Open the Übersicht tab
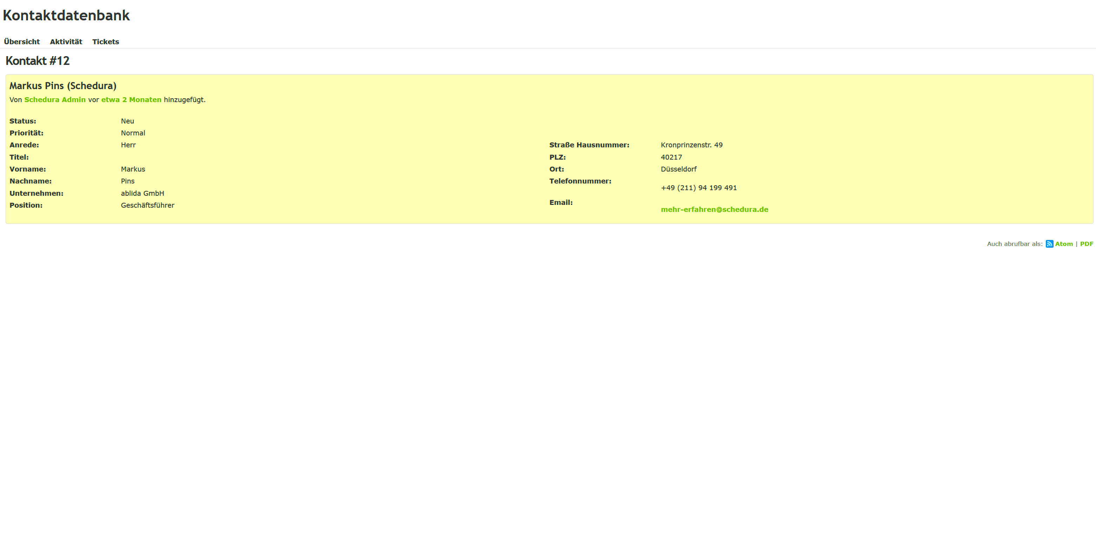Viewport: 1096px width, 548px height. tap(22, 42)
